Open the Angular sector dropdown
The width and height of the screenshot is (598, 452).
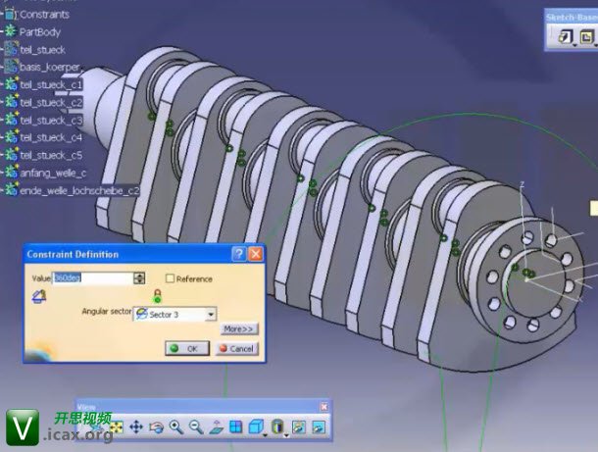pyautogui.click(x=211, y=315)
